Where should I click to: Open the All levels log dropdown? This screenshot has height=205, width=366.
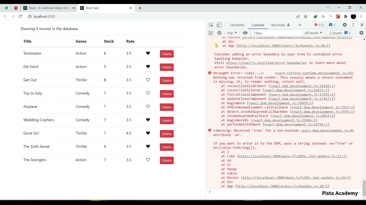[313, 33]
